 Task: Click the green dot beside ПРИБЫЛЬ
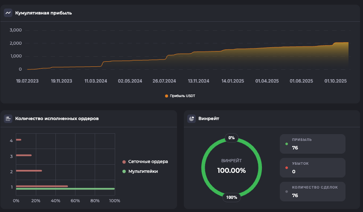coord(287,144)
